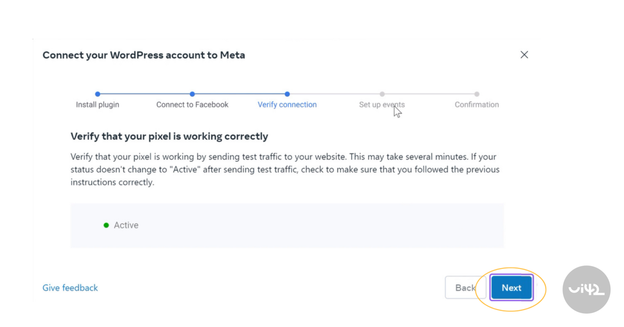Open the Connect to Facebook step label

coord(192,104)
